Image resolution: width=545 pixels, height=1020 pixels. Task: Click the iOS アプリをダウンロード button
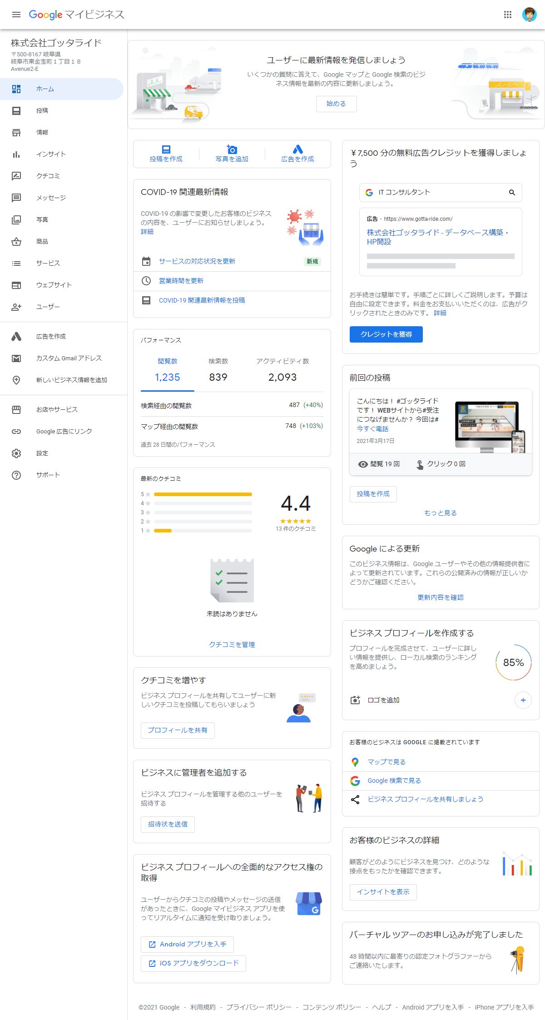[193, 963]
